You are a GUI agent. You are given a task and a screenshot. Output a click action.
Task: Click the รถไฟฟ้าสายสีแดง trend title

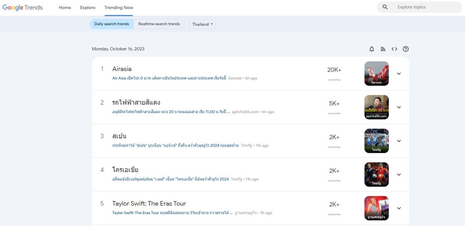pyautogui.click(x=136, y=103)
